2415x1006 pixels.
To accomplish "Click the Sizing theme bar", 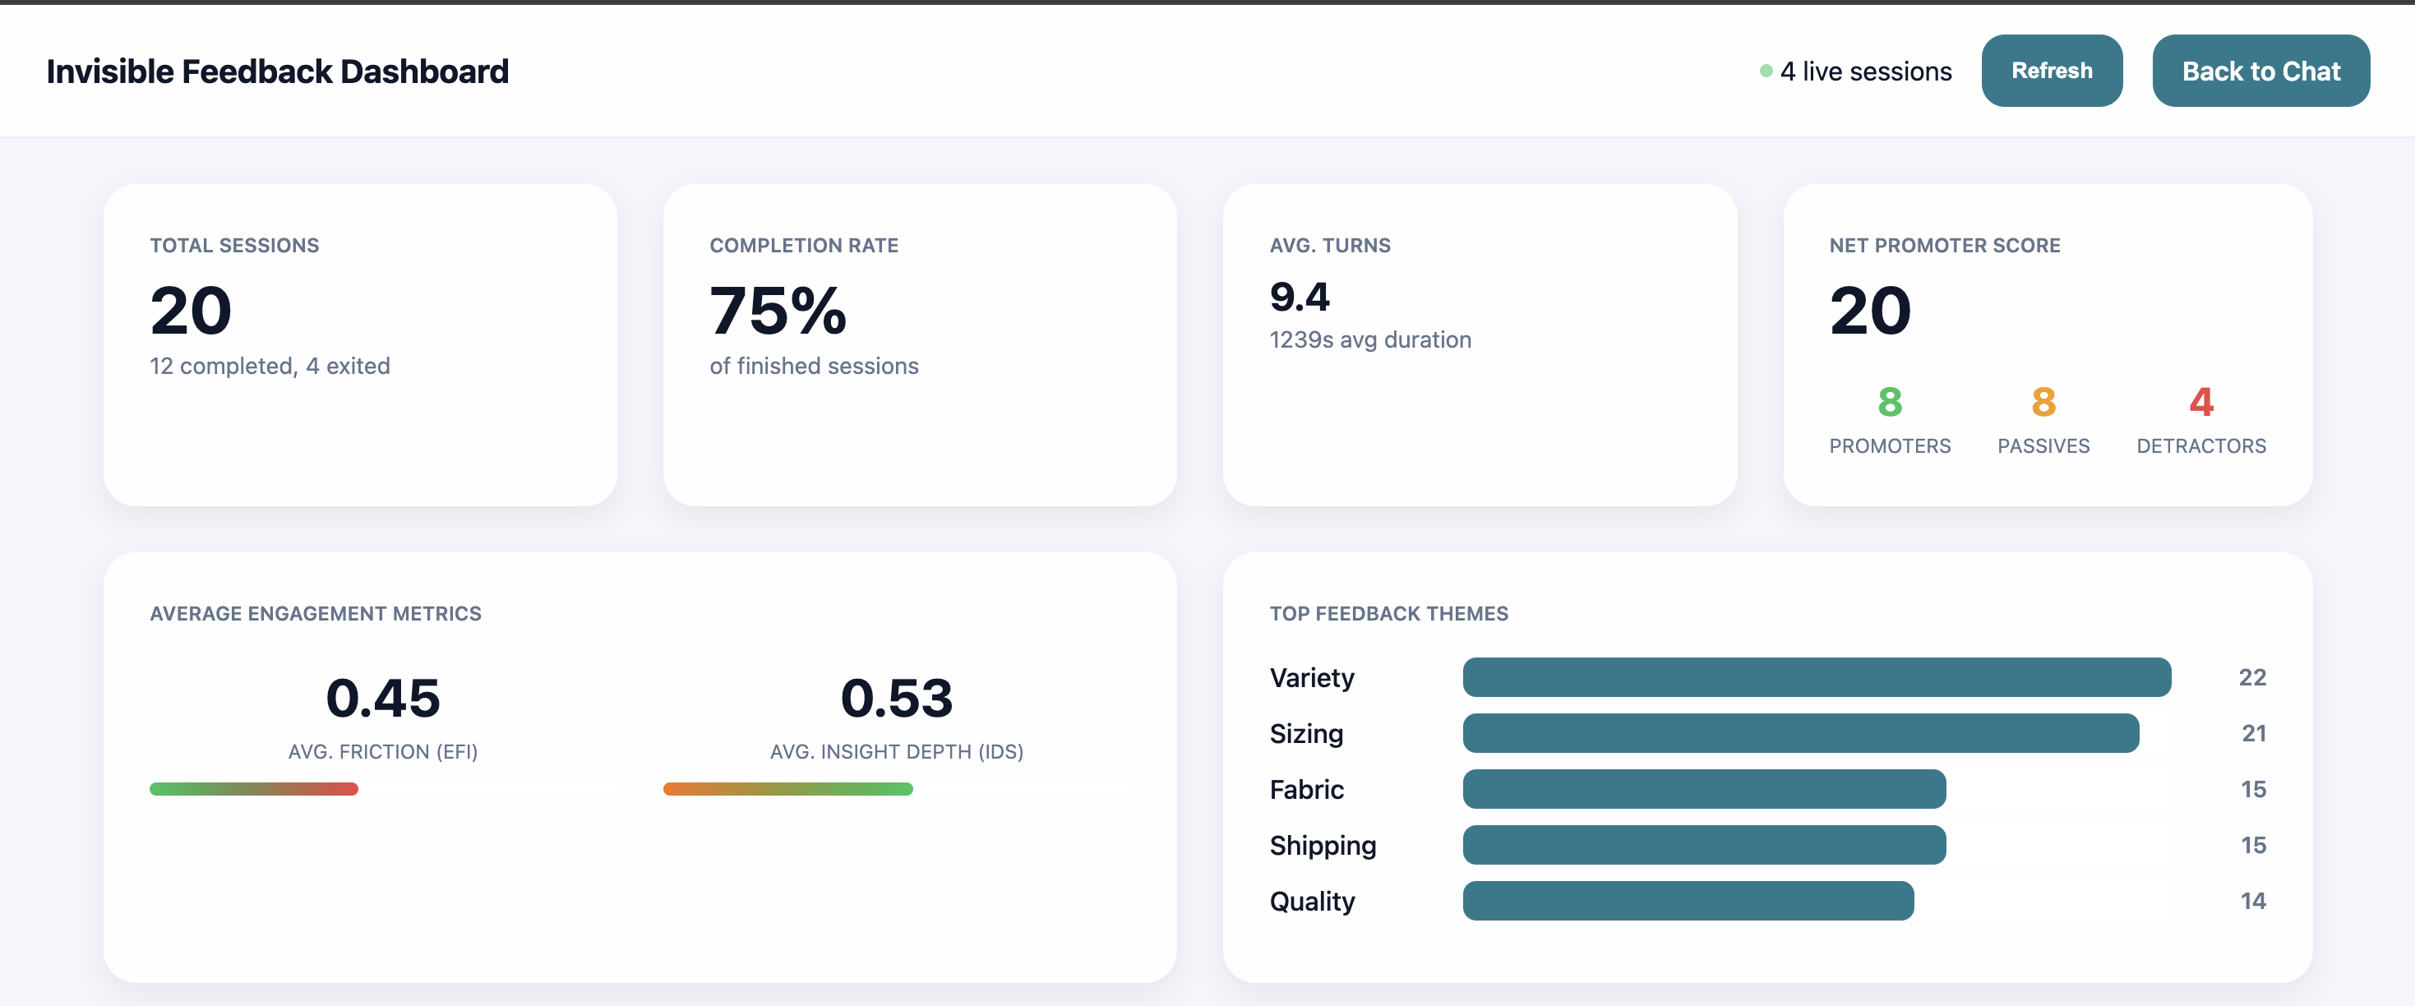I will coord(1800,733).
